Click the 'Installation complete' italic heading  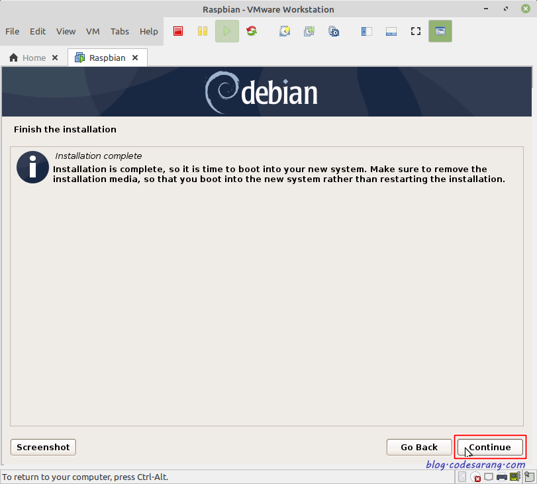coord(98,156)
